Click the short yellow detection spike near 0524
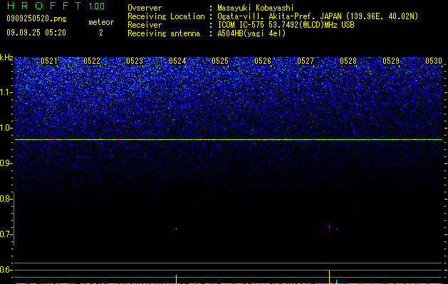Screen dimensions: 448x284 (x=177, y=279)
